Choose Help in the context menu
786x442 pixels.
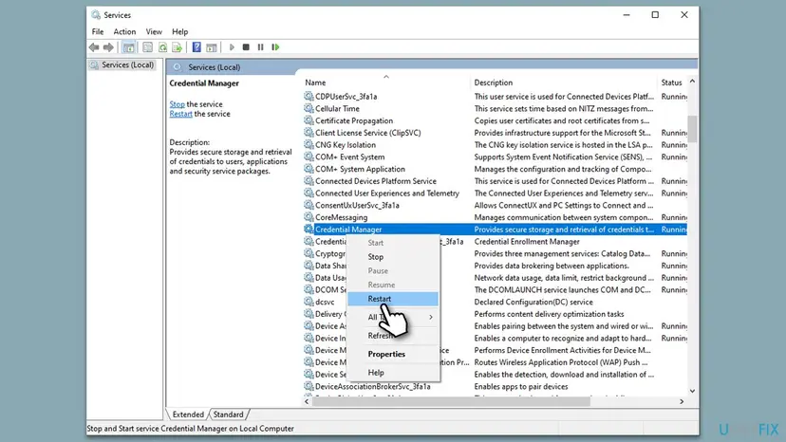click(393, 373)
